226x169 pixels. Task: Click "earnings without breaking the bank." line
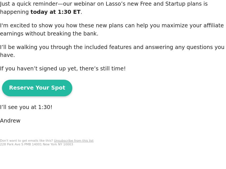click(x=49, y=34)
